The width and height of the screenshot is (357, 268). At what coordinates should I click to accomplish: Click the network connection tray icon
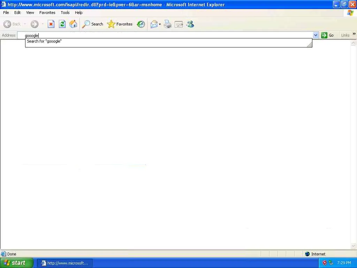pos(331,263)
